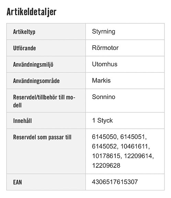
Task: Select the Användningsområde label
Action: click(36, 81)
